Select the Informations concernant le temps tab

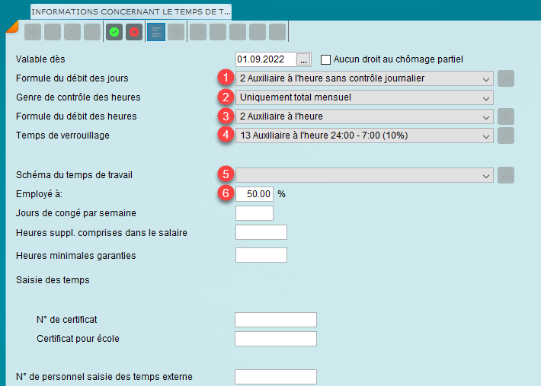click(x=131, y=11)
